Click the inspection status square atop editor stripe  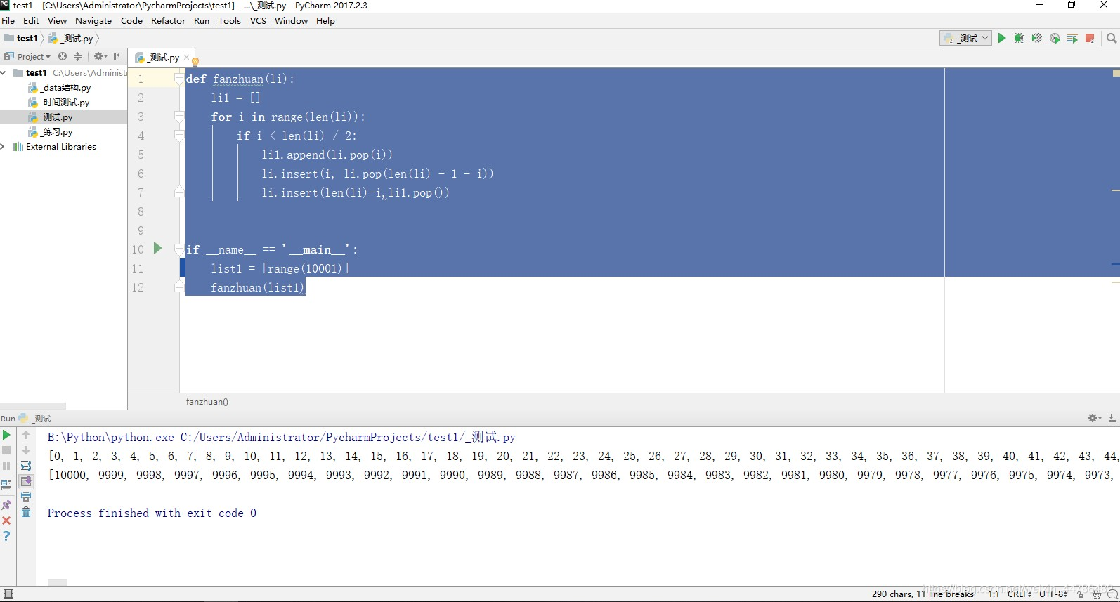1116,73
